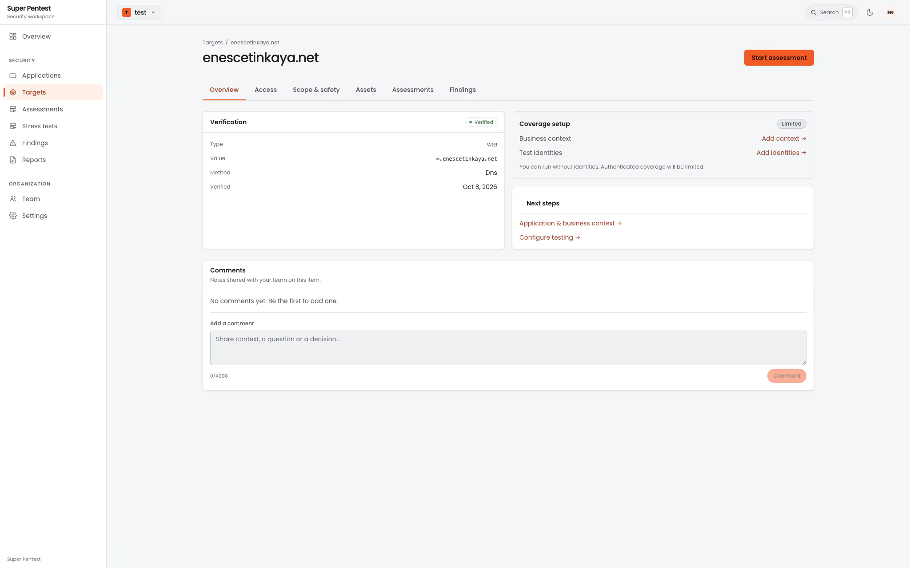
Task: Open the Scope & safety tab
Action: click(316, 90)
